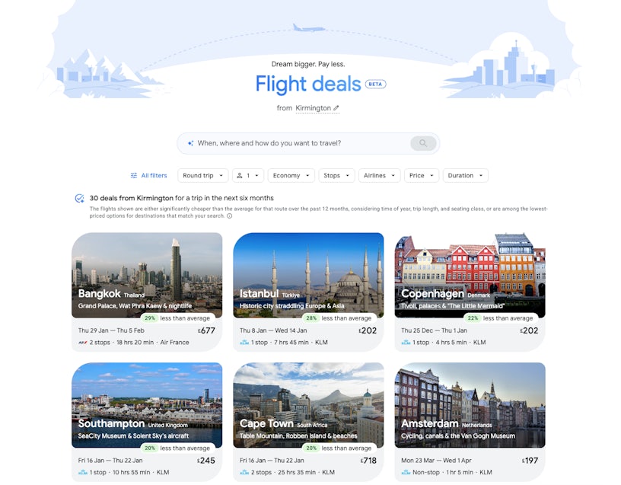Click the Air France logo on Bangkok card
This screenshot has height=485, width=621.
[82, 343]
